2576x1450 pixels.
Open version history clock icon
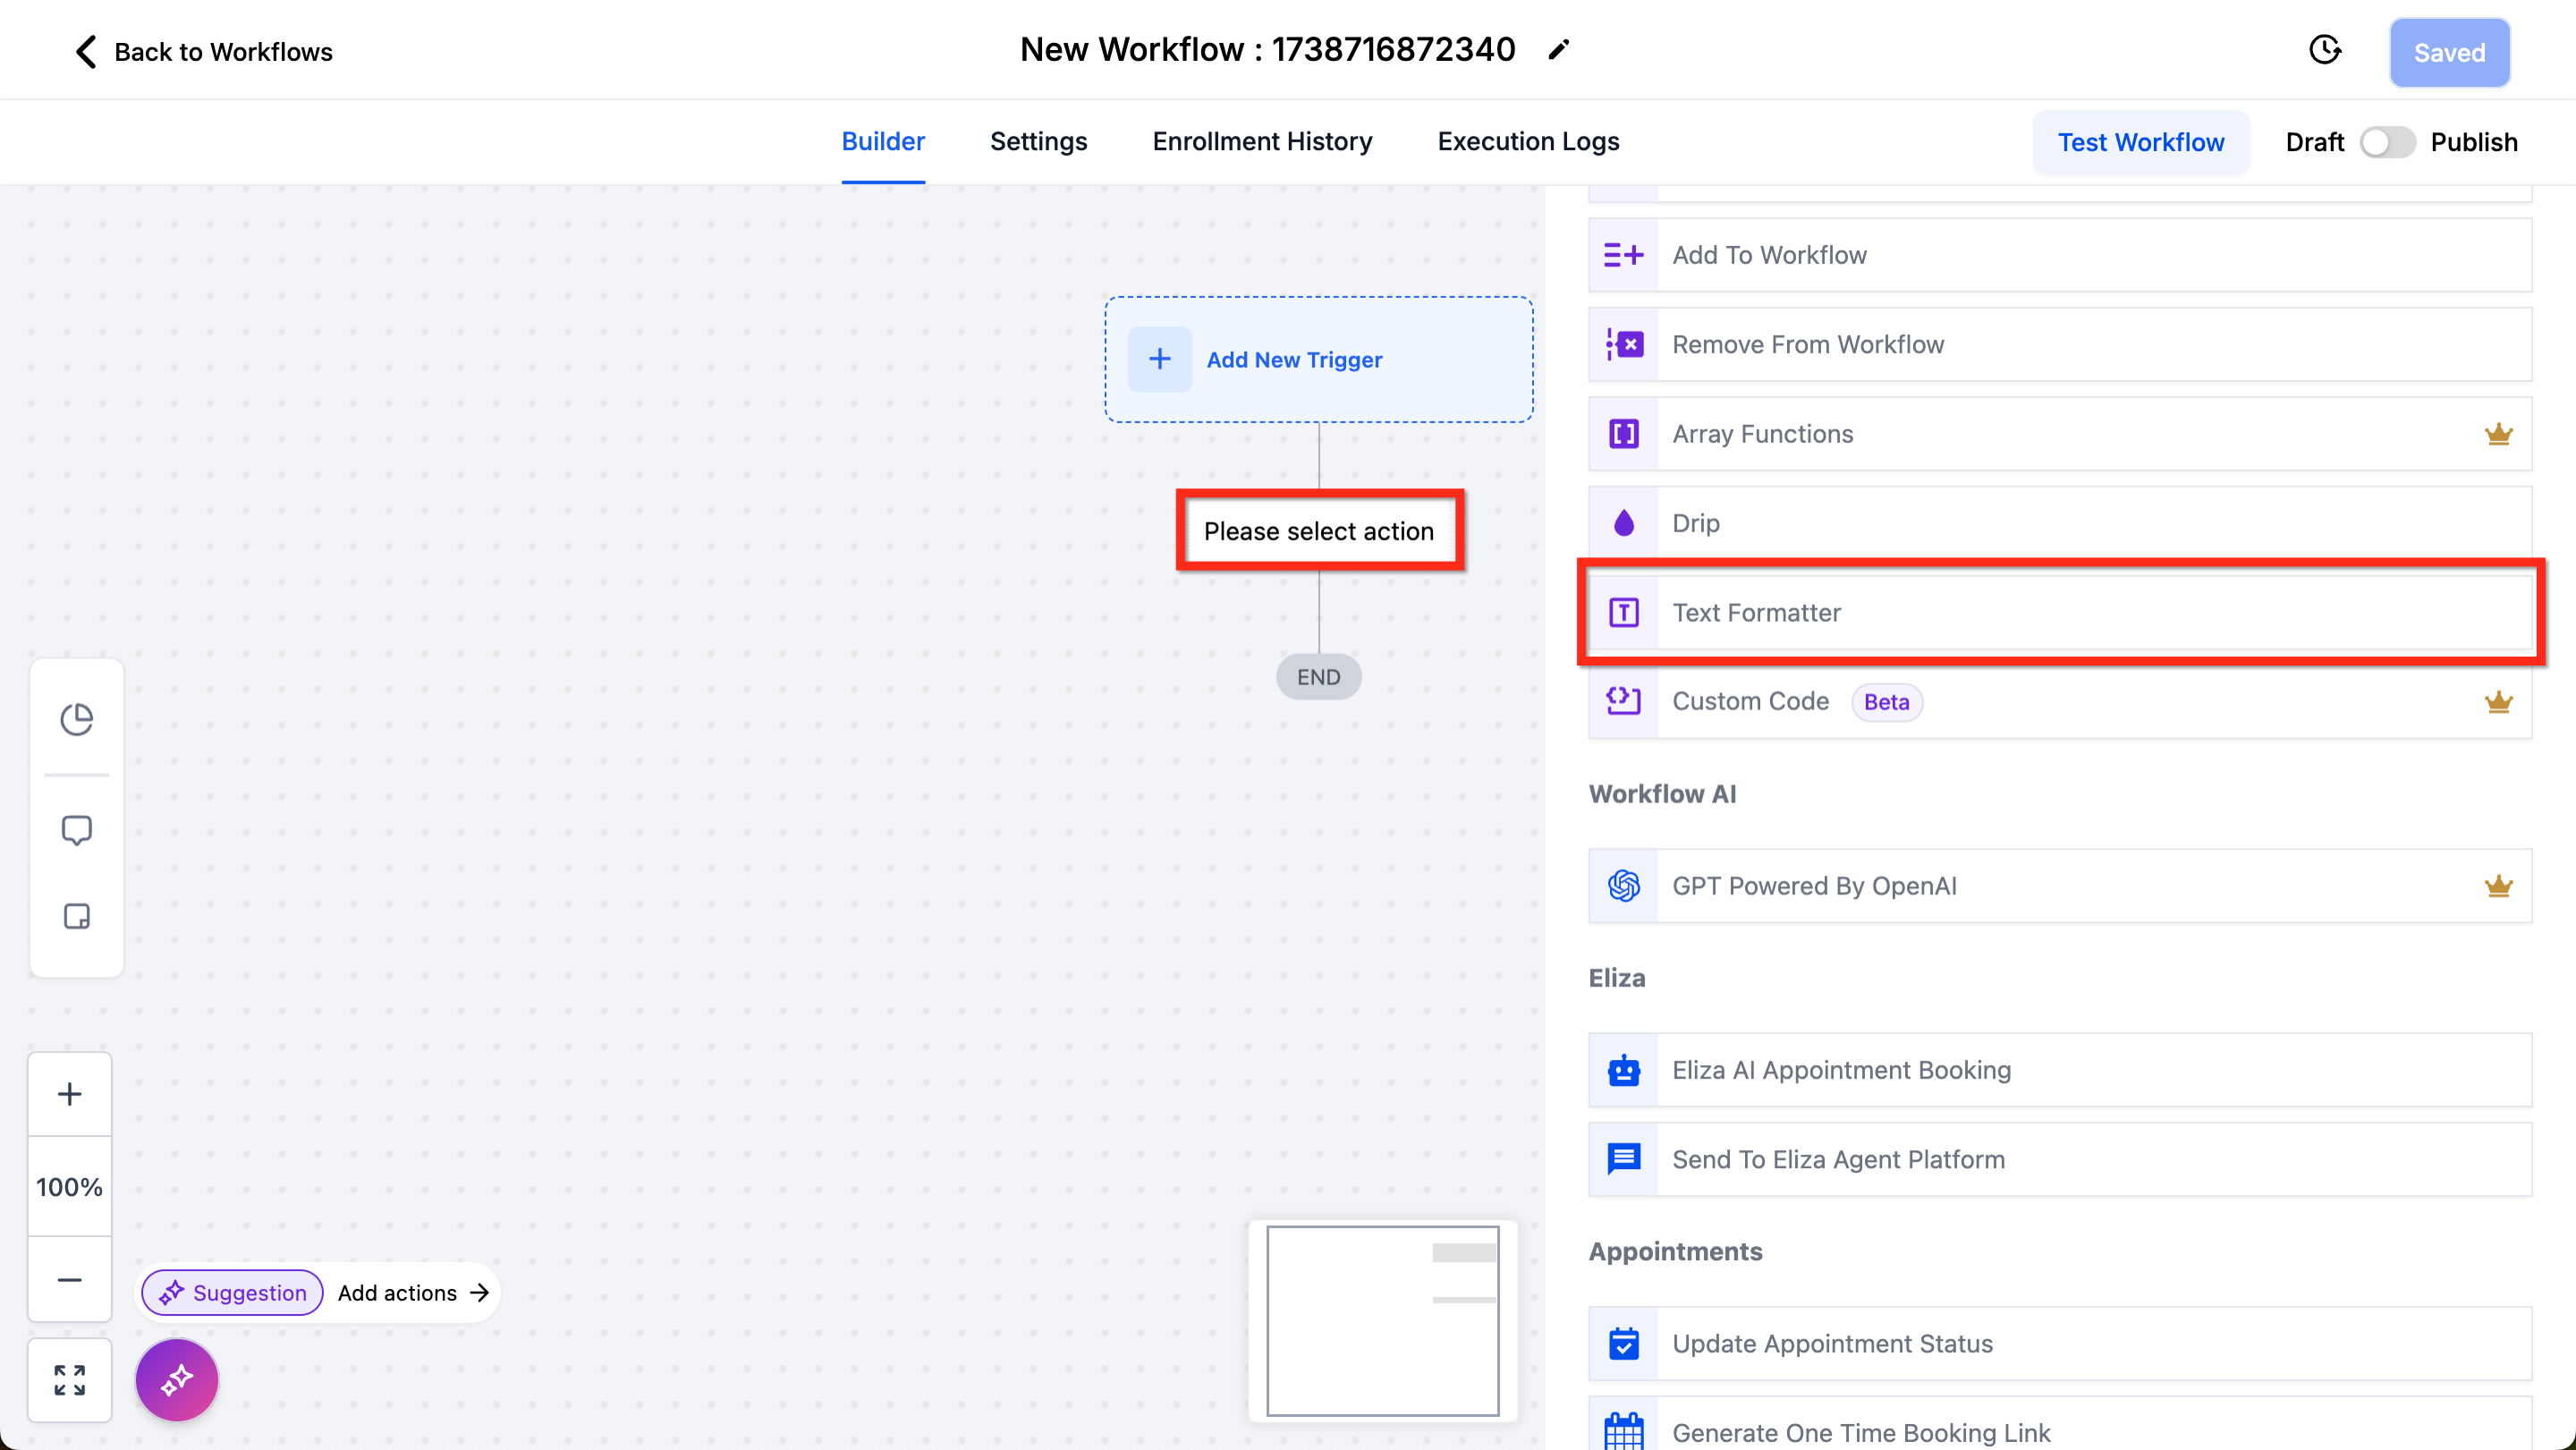click(2324, 50)
